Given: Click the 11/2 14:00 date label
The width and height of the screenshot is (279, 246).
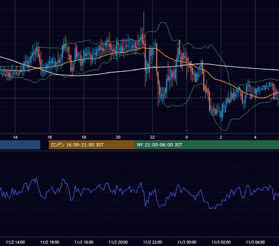Looking at the screenshot, I should [15, 242].
